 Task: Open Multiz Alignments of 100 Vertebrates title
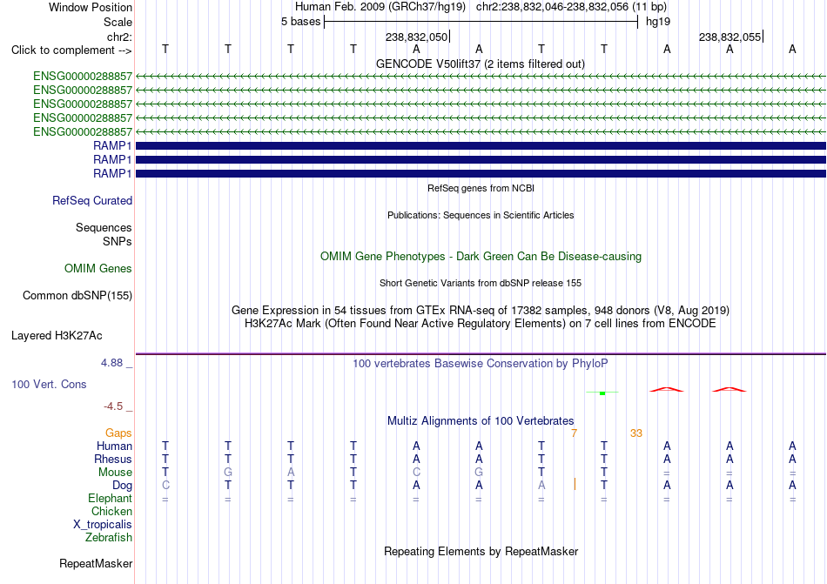(481, 420)
